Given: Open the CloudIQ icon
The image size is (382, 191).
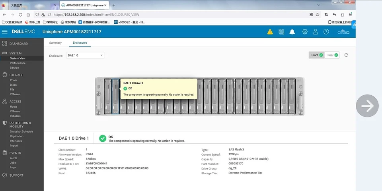Looking at the screenshot, I should click(x=343, y=32).
